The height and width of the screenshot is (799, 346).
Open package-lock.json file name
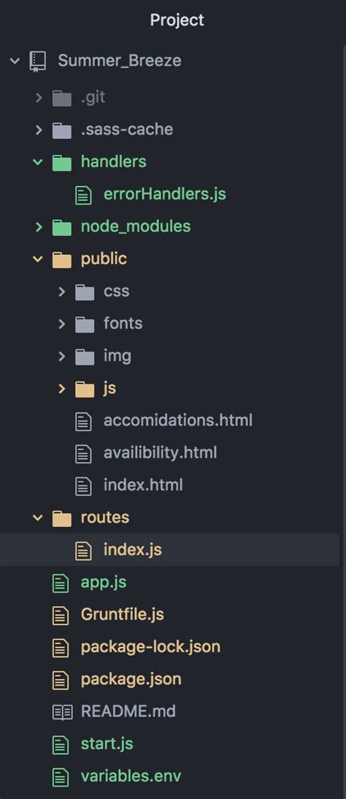[150, 647]
